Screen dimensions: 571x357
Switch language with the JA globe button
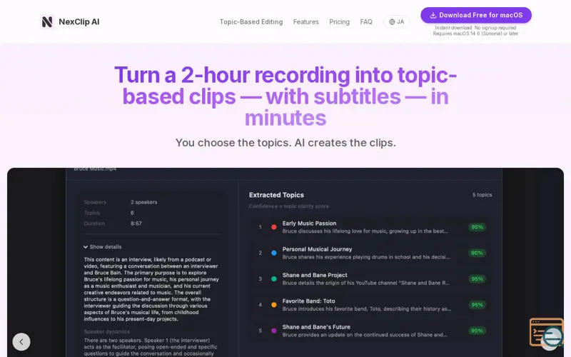coord(397,22)
